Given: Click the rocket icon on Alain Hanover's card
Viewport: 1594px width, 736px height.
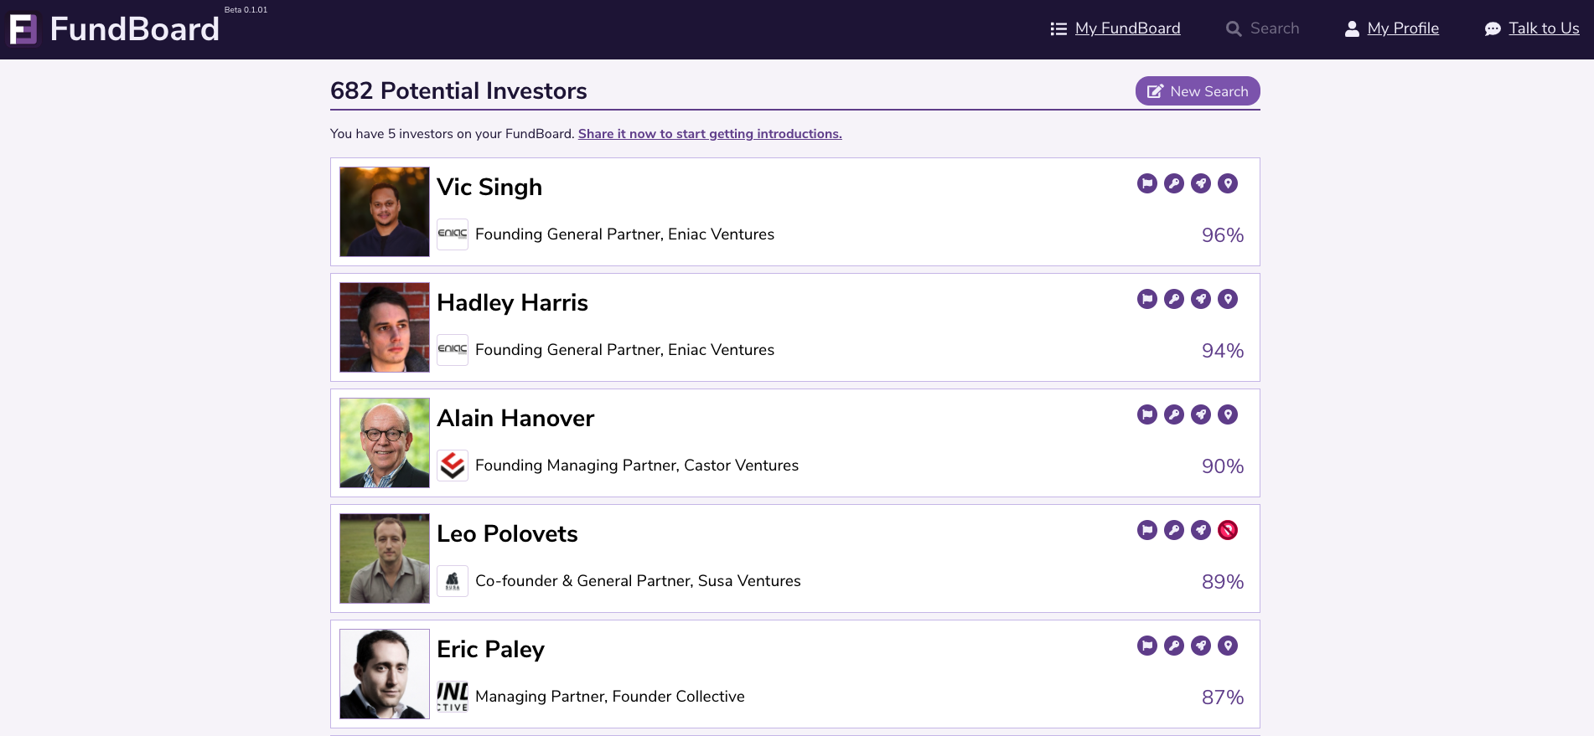Looking at the screenshot, I should tap(1201, 414).
